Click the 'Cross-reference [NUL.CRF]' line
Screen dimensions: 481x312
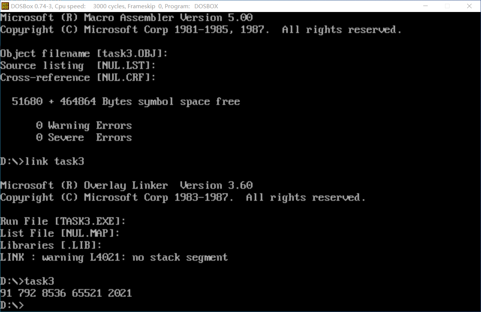click(78, 78)
